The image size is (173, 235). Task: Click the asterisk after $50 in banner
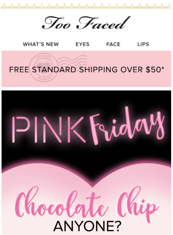coord(163,68)
